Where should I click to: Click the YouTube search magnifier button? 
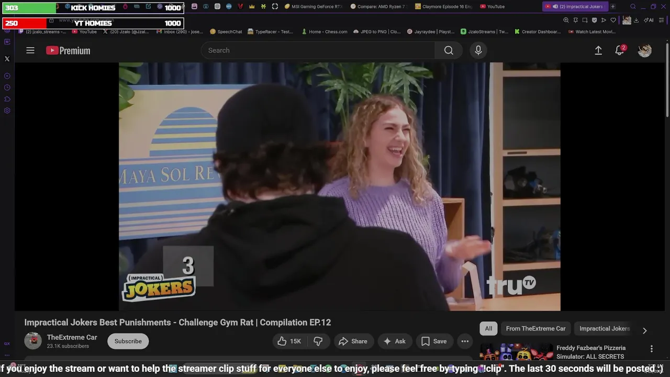point(449,50)
